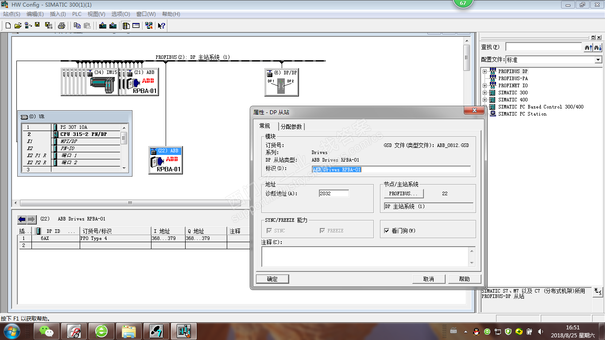The image size is (605, 340).
Task: Click the 查找(F) search field
Action: [543, 47]
